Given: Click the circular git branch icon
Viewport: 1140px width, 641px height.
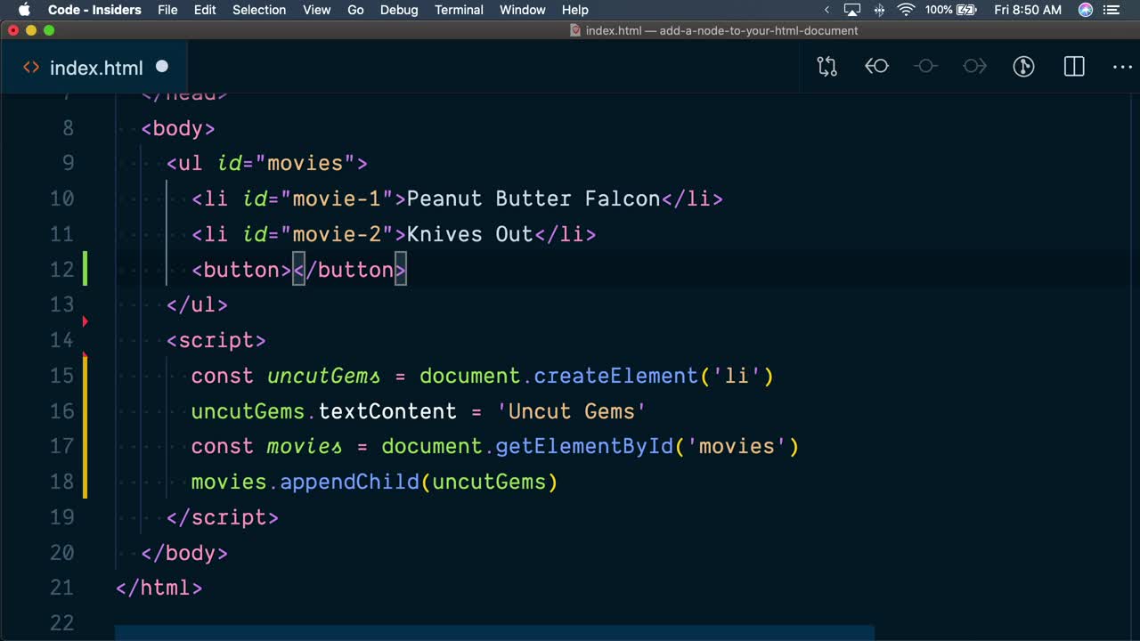Looking at the screenshot, I should 1023,67.
